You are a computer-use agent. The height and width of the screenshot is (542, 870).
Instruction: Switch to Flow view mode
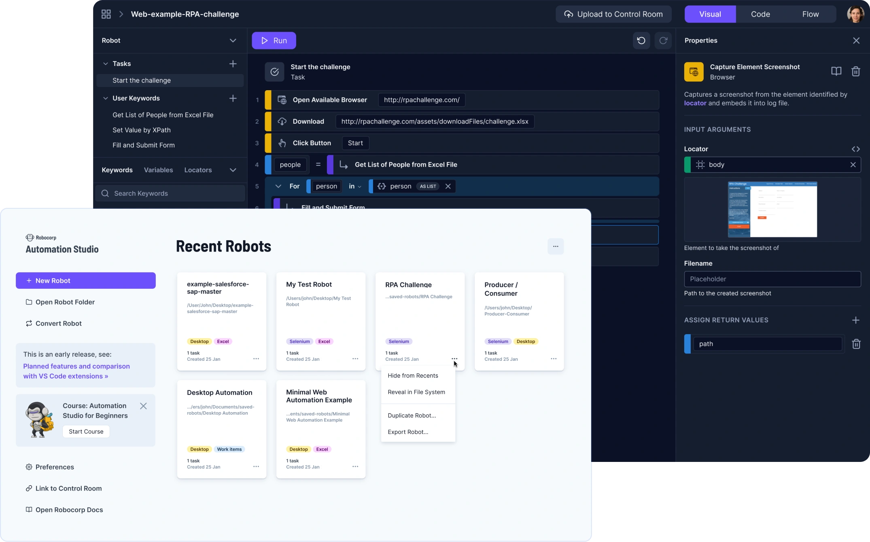810,14
